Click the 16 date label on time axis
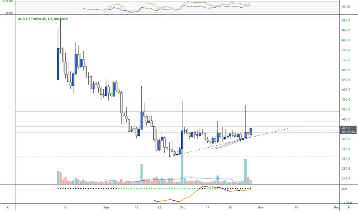The image size is (358, 211). click(66, 207)
